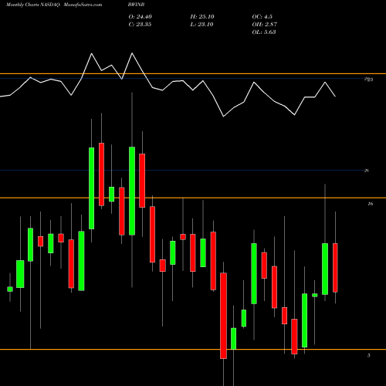
Task: Click the '26' price axis label
Action: [367, 171]
